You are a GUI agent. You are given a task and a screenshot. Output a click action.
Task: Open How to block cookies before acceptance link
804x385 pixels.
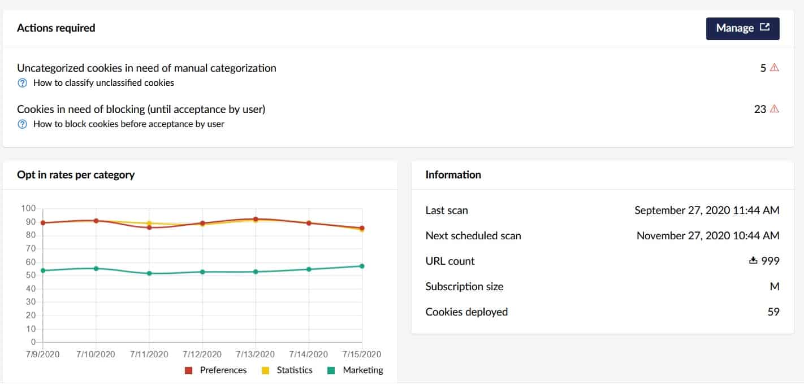pos(129,124)
